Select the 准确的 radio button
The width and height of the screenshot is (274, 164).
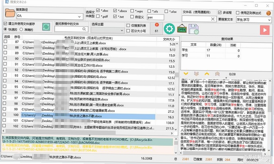click(x=21, y=30)
